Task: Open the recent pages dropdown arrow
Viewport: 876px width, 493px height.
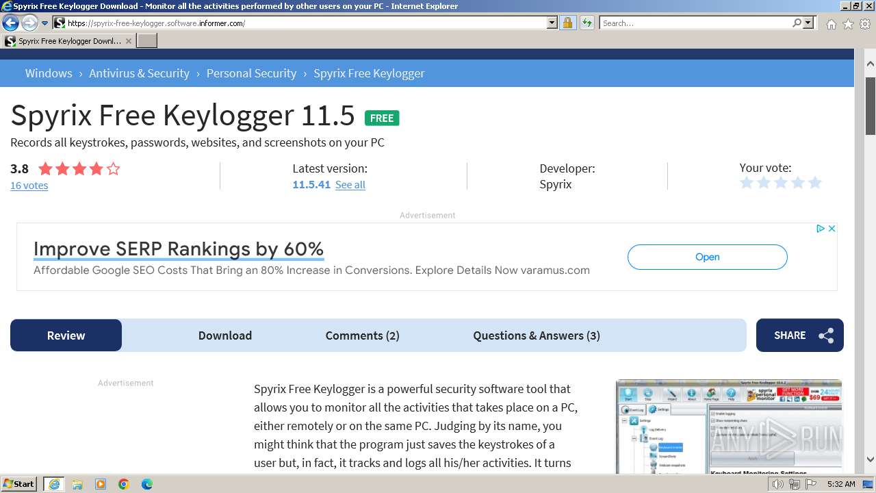Action: [44, 23]
